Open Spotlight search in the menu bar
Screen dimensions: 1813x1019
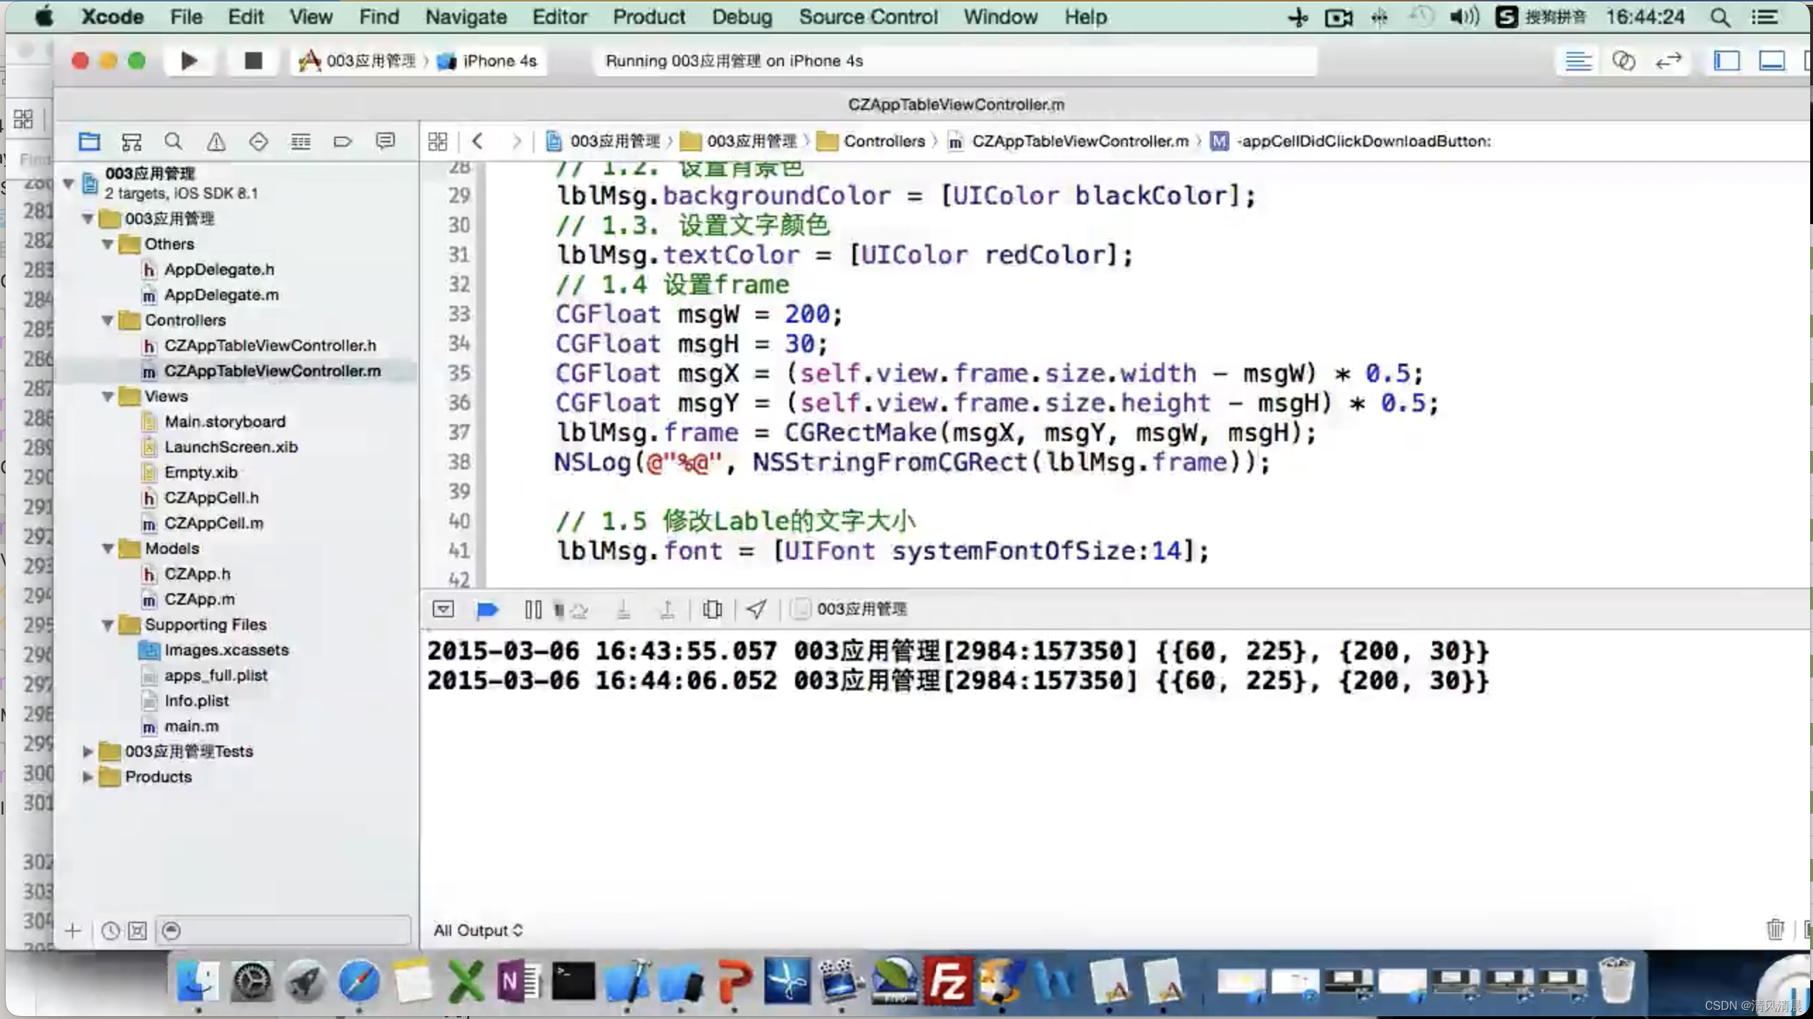point(1720,18)
